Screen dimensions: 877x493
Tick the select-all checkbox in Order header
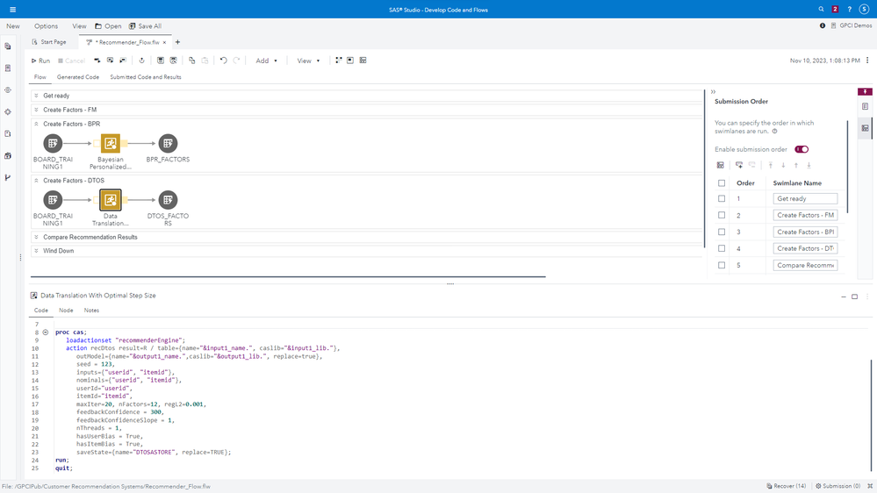pos(722,183)
